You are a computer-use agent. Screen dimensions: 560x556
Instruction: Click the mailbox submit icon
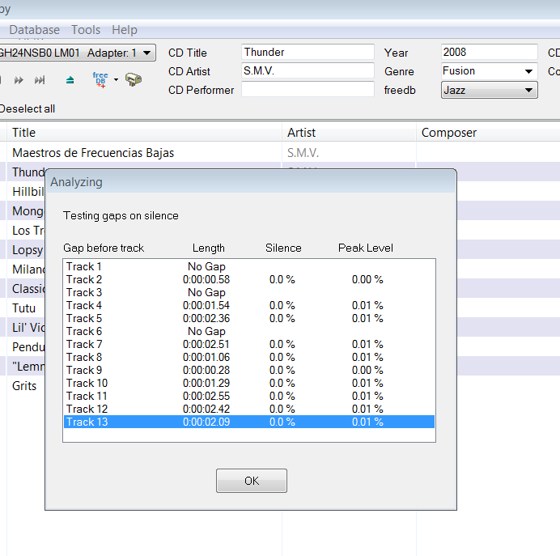tap(134, 79)
